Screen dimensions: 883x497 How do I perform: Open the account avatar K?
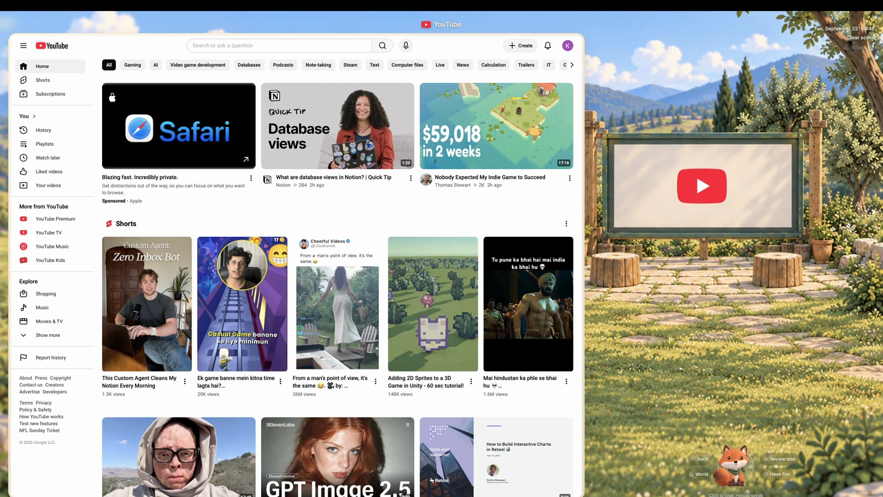pyautogui.click(x=567, y=46)
